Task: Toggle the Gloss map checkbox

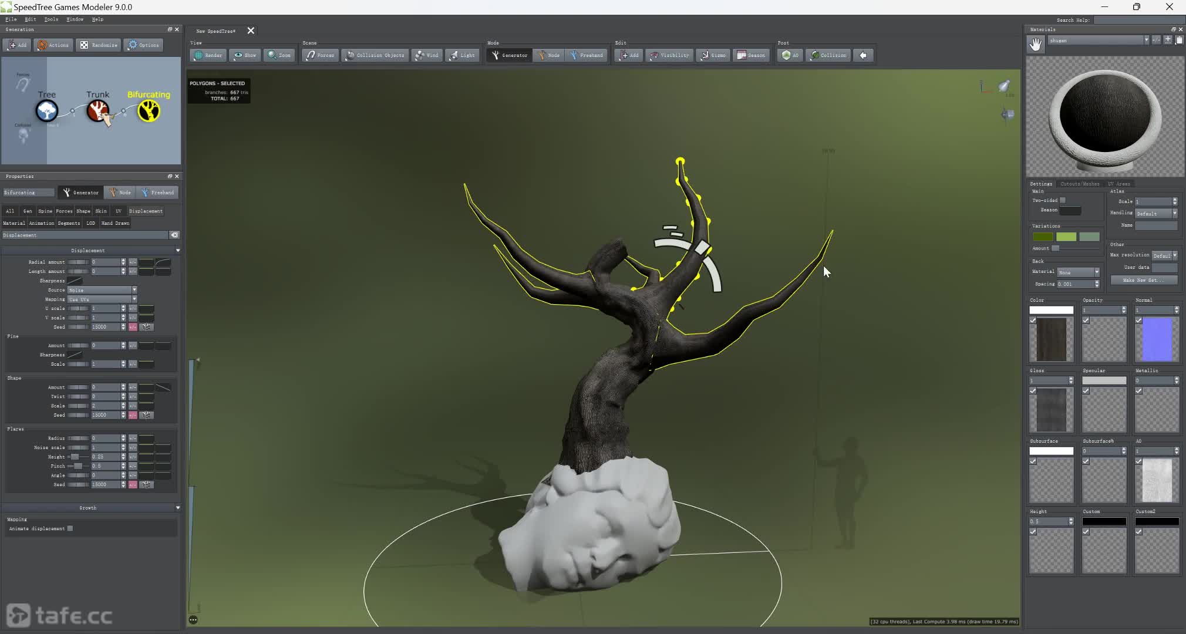Action: point(1033,391)
